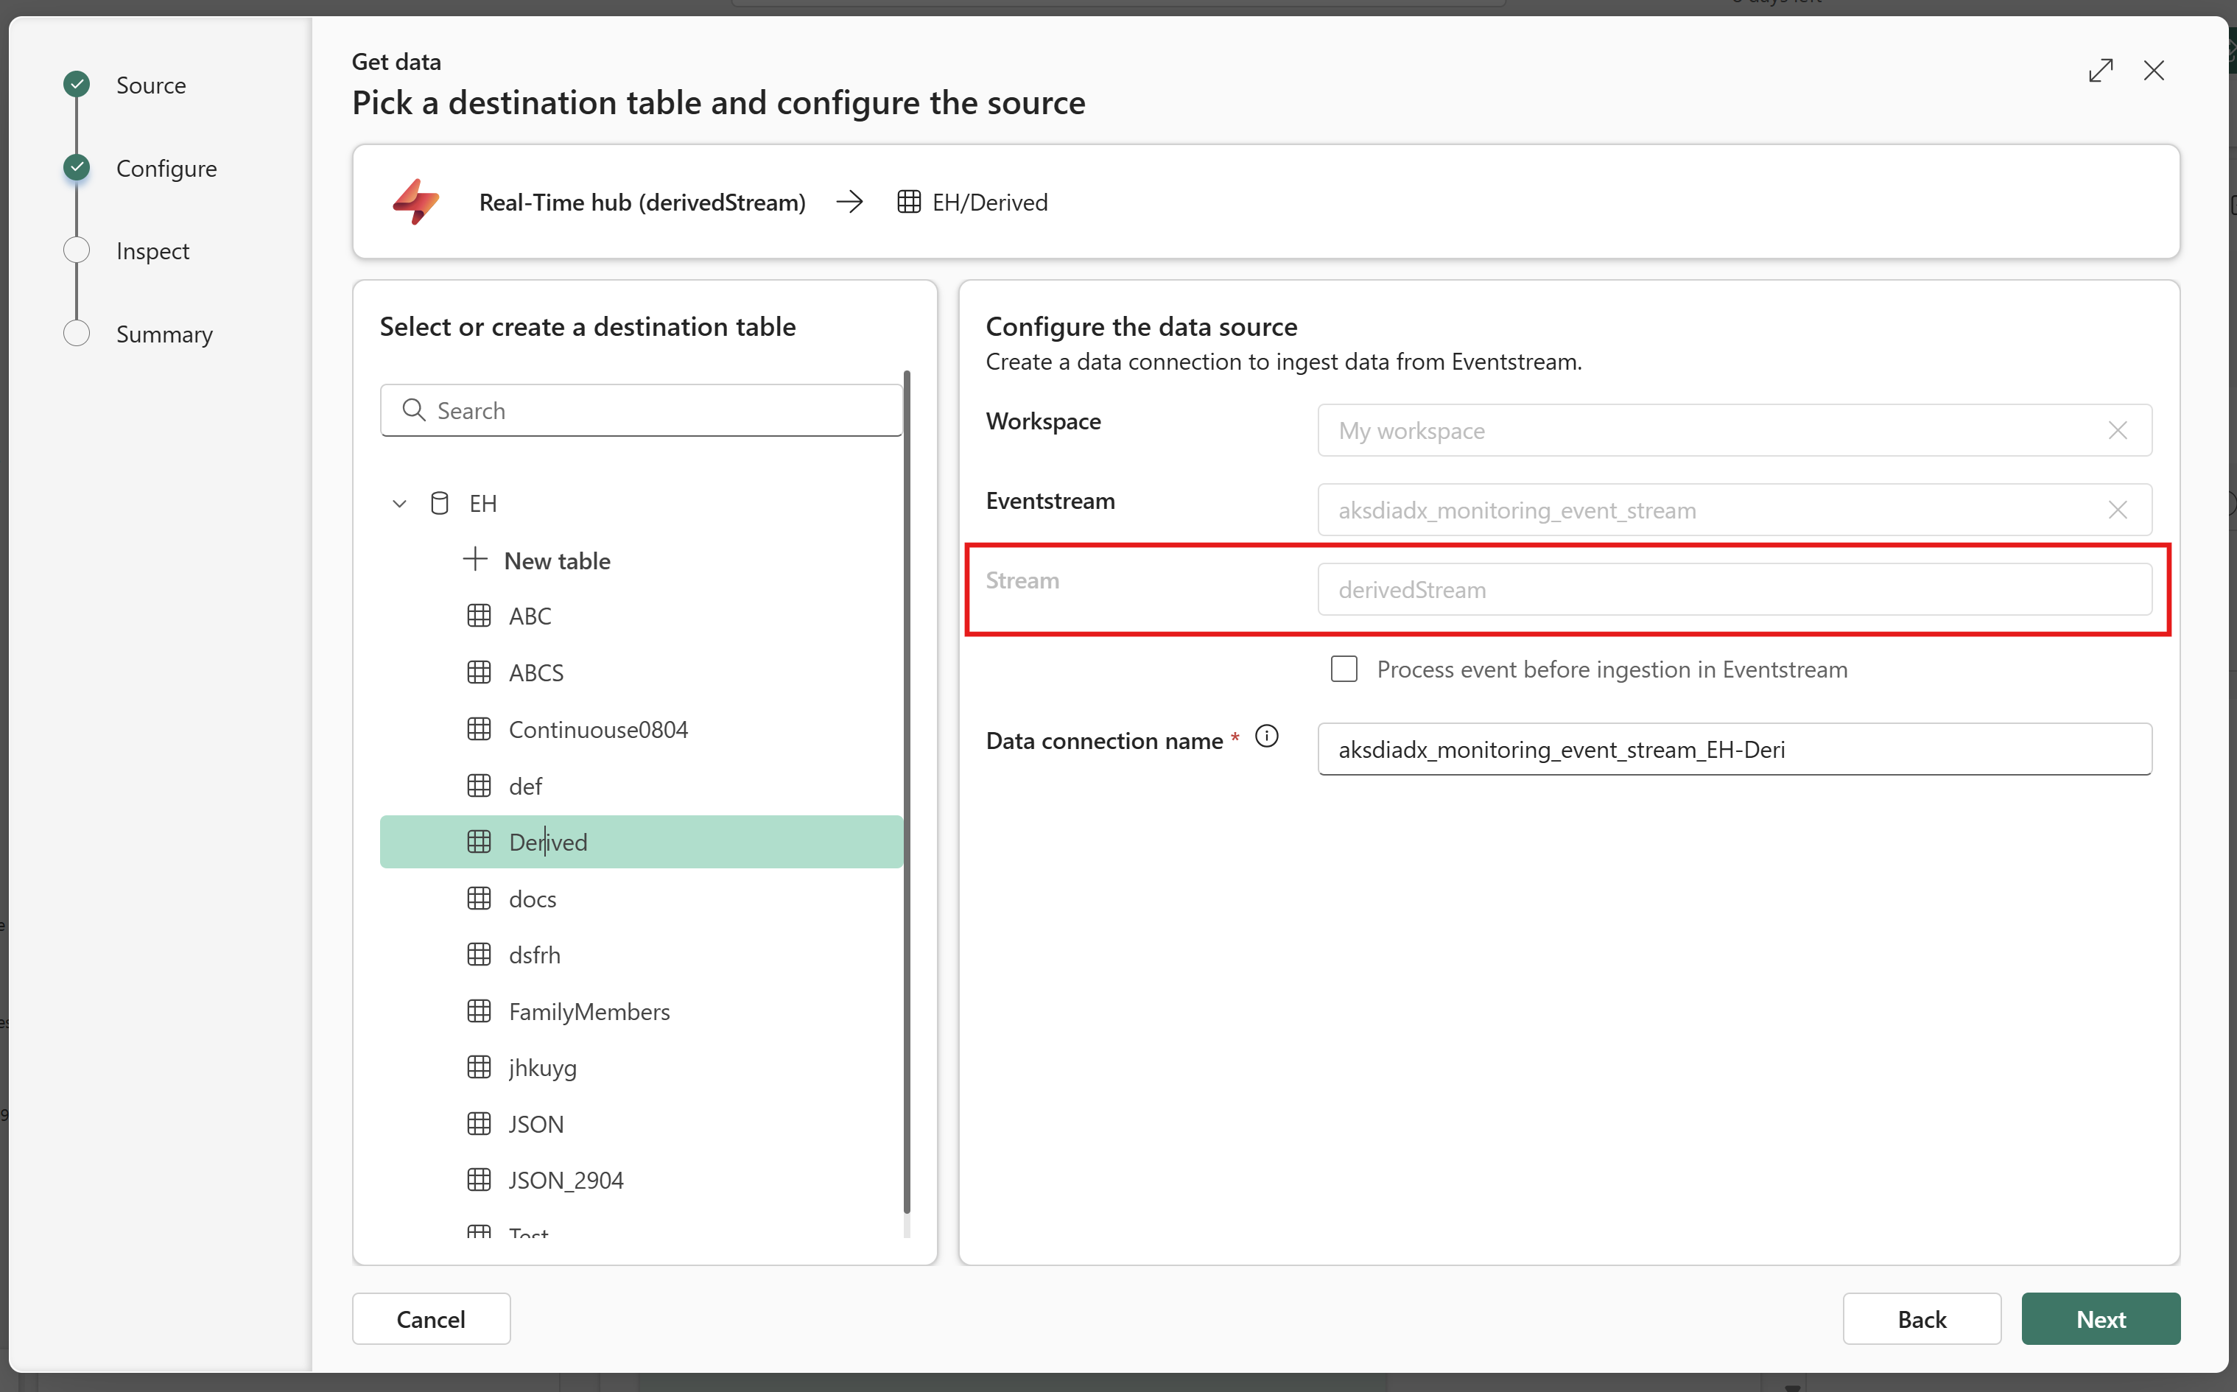Click the Inspect step circle
Screen dimensions: 2237x1392
point(77,250)
